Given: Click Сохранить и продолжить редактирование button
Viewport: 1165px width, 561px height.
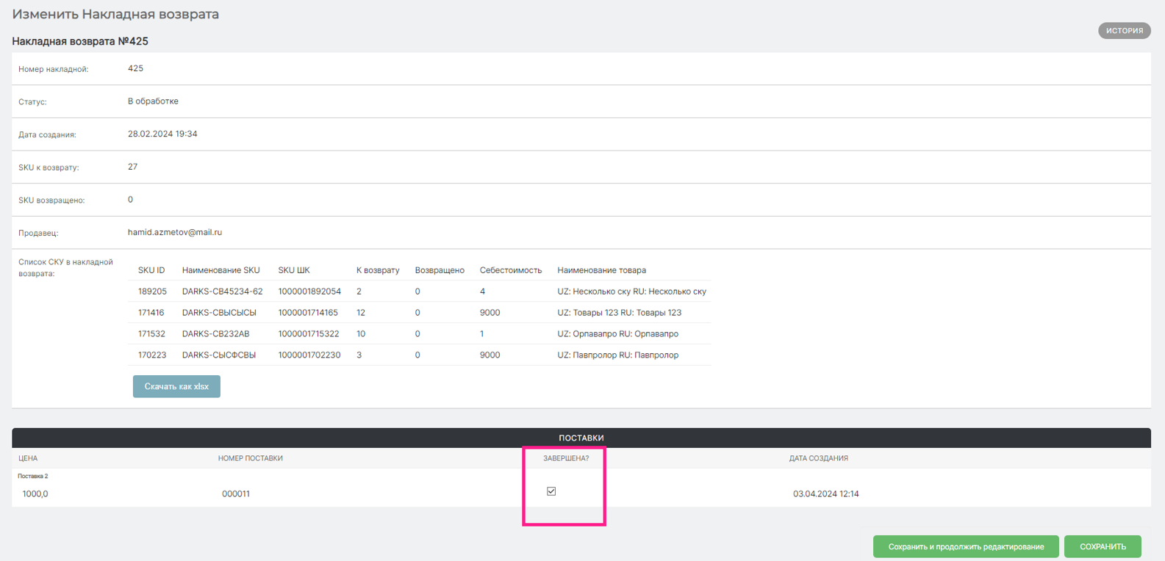Looking at the screenshot, I should pyautogui.click(x=966, y=546).
